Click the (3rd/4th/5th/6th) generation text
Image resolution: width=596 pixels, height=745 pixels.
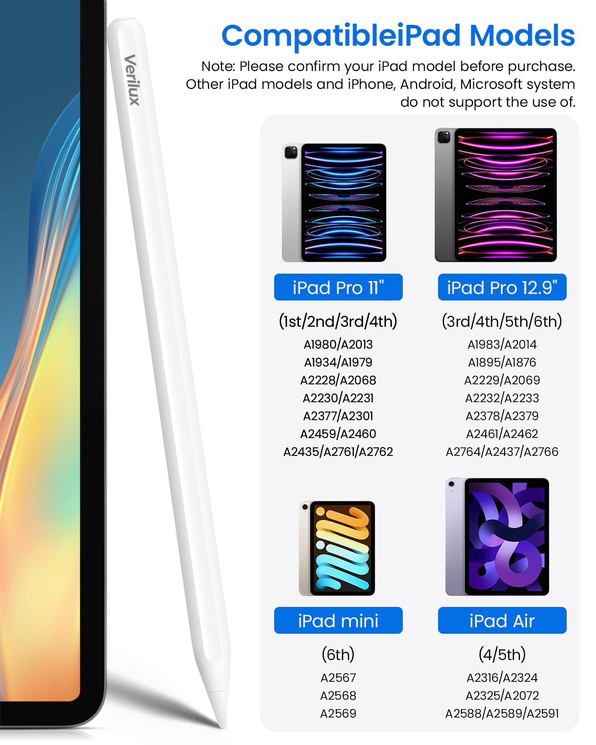(502, 321)
